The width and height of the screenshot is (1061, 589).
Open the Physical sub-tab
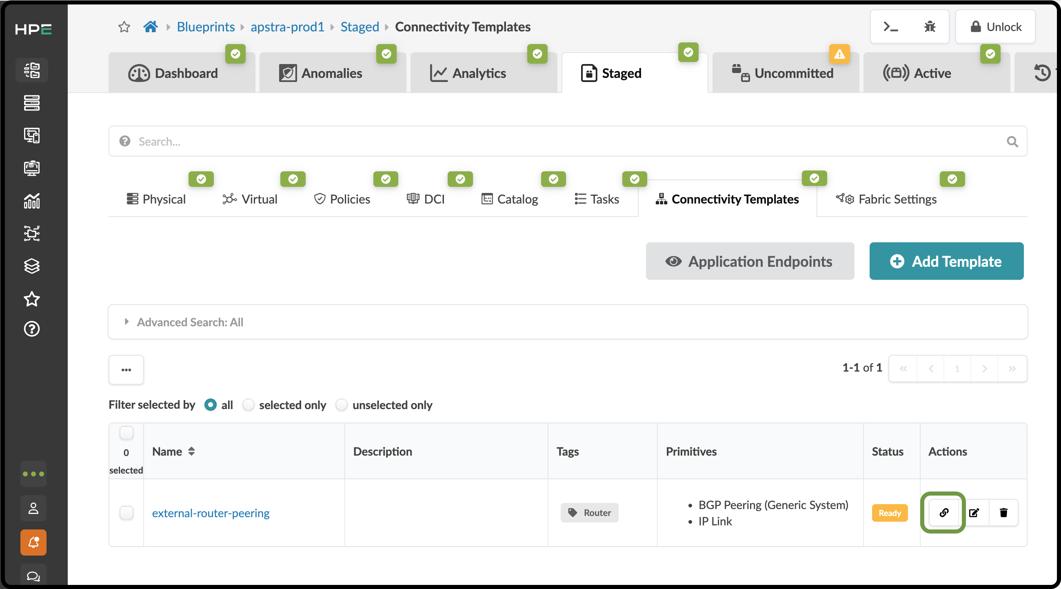click(156, 199)
